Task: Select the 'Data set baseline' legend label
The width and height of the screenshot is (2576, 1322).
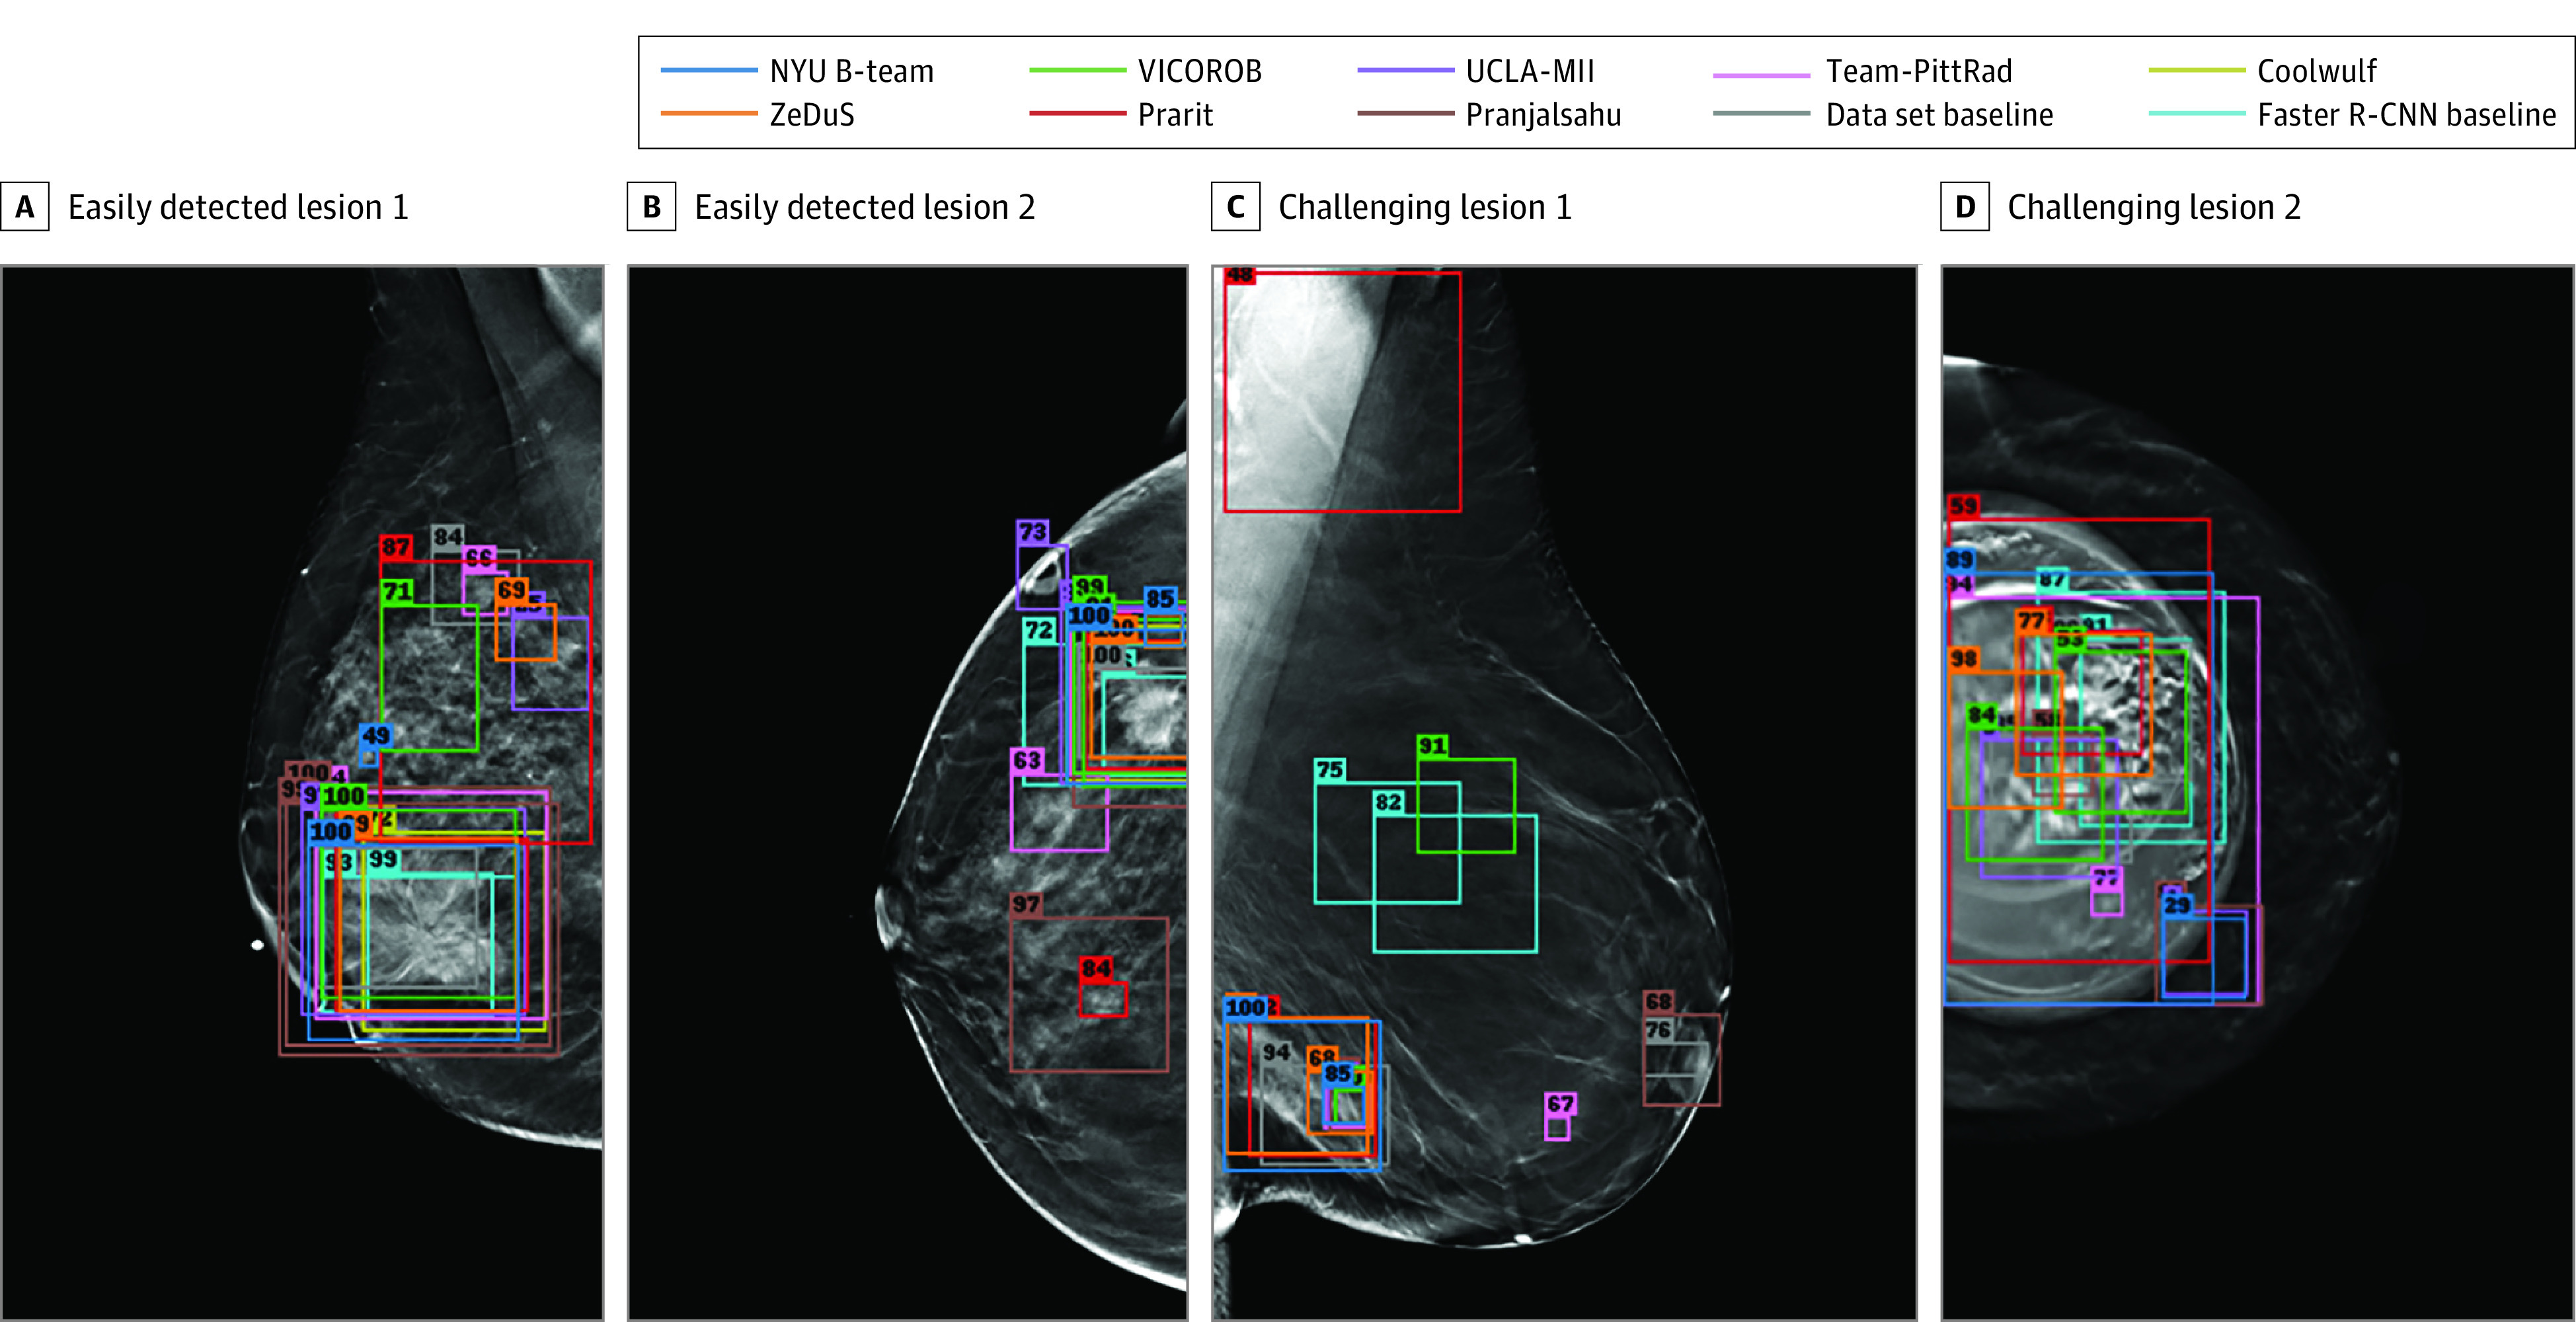Action: point(1940,115)
